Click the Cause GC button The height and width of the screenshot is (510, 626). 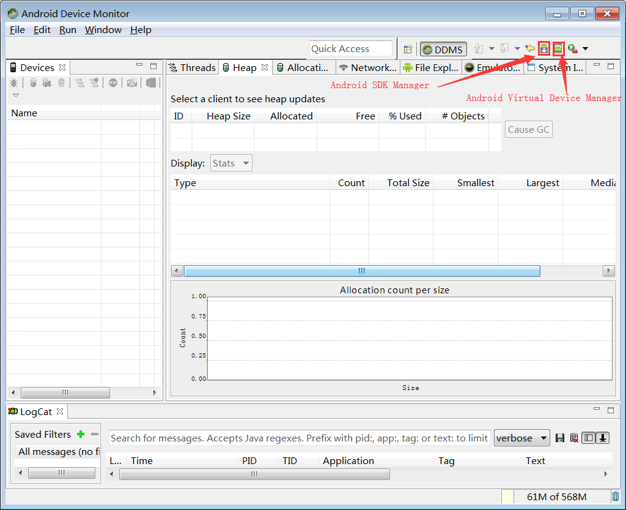[529, 130]
